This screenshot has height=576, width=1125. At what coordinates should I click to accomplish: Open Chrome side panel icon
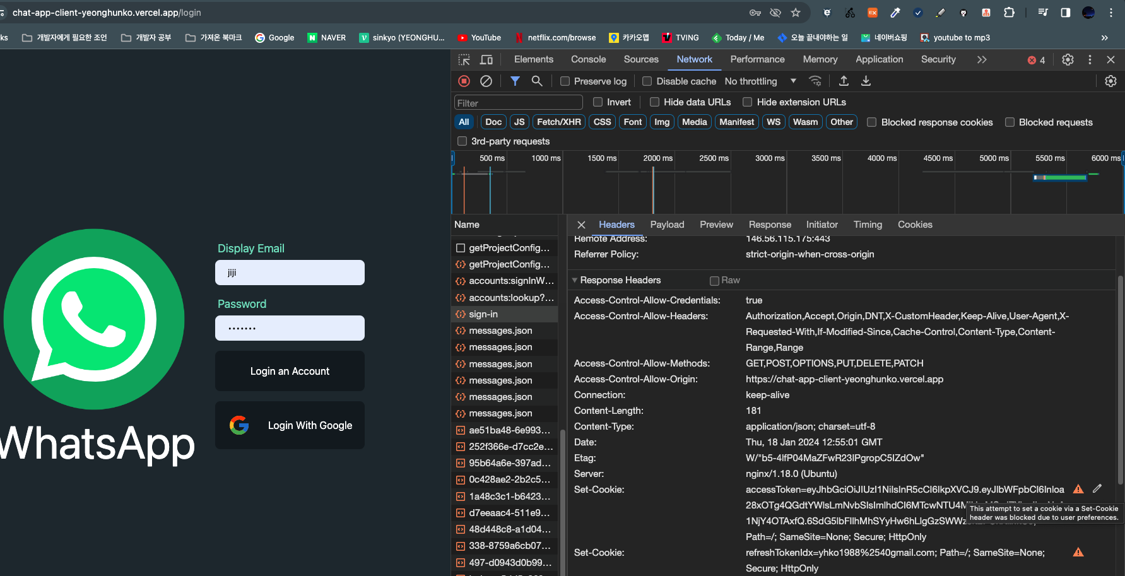coord(1066,13)
